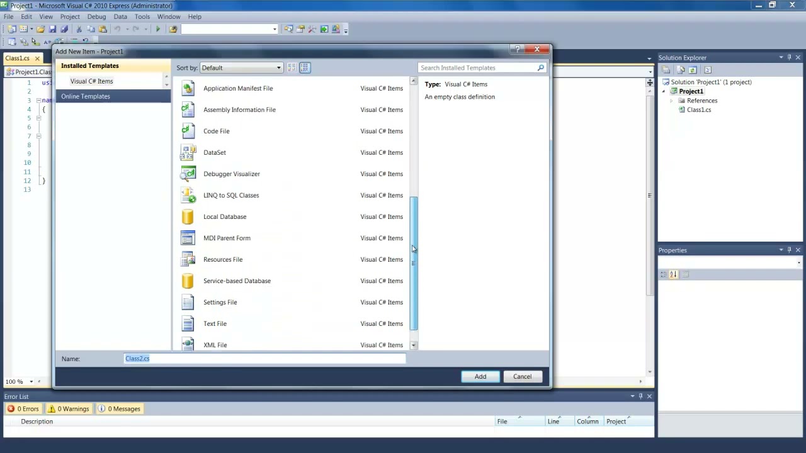This screenshot has height=453, width=806.
Task: Select Visual C# Items category
Action: point(92,81)
